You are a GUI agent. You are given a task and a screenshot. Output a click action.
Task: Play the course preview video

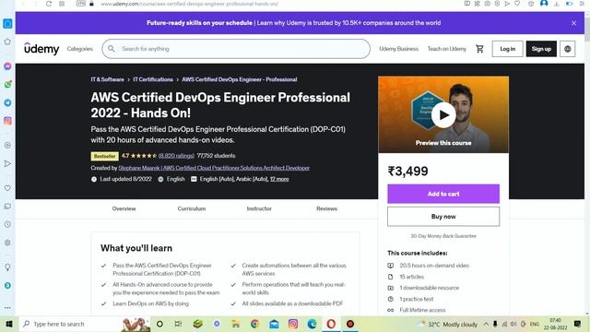pyautogui.click(x=443, y=115)
